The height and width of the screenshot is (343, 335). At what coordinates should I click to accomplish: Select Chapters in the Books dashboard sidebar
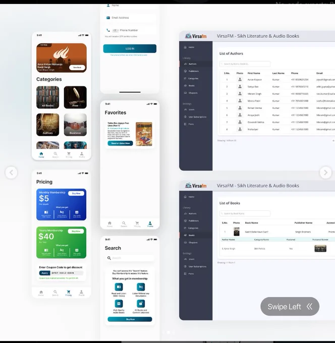pos(193,243)
